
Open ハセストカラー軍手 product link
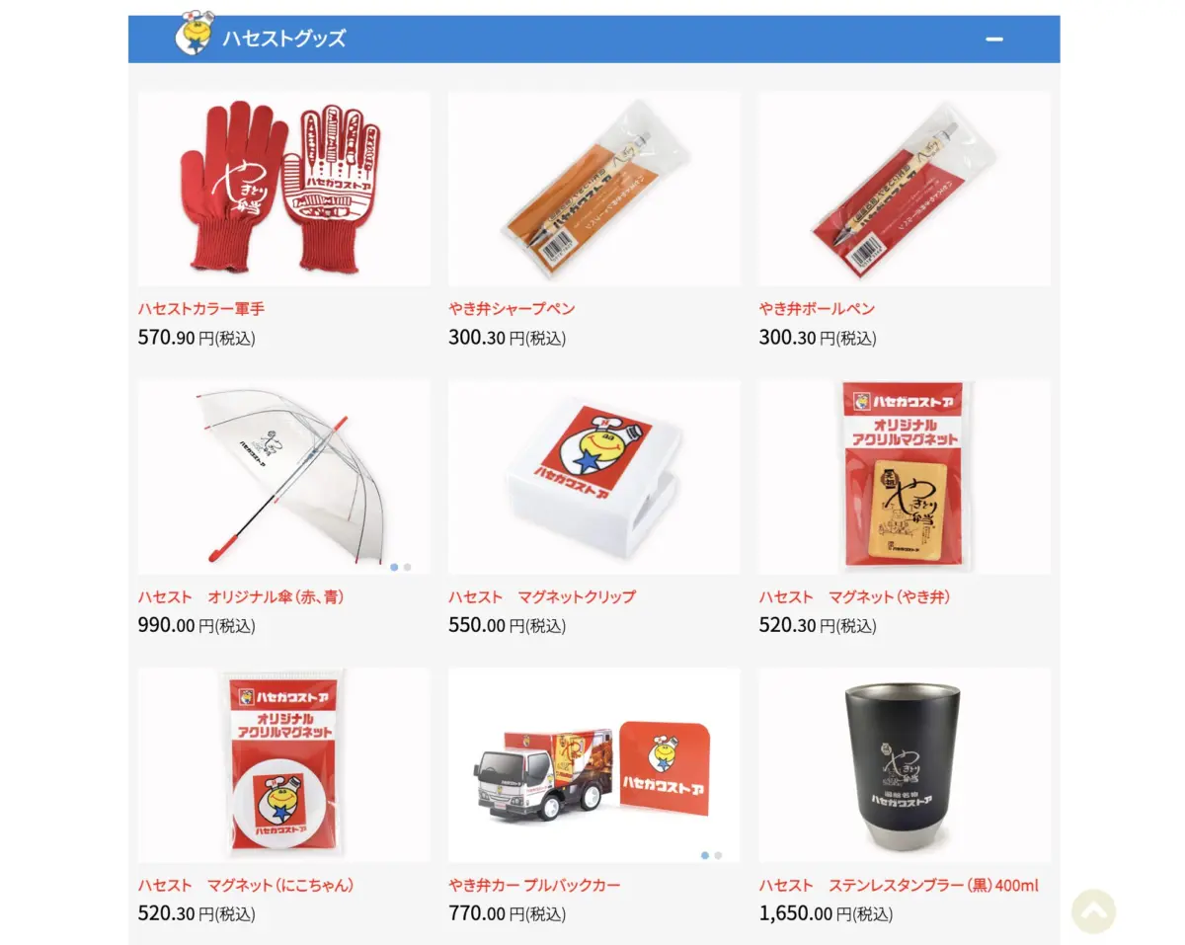click(201, 309)
